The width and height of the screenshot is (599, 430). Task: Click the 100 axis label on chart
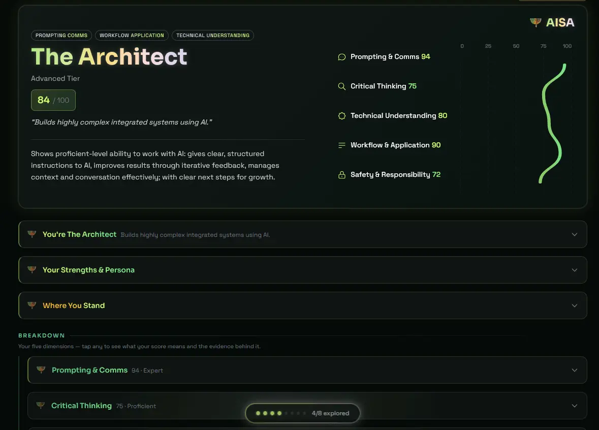tap(567, 46)
